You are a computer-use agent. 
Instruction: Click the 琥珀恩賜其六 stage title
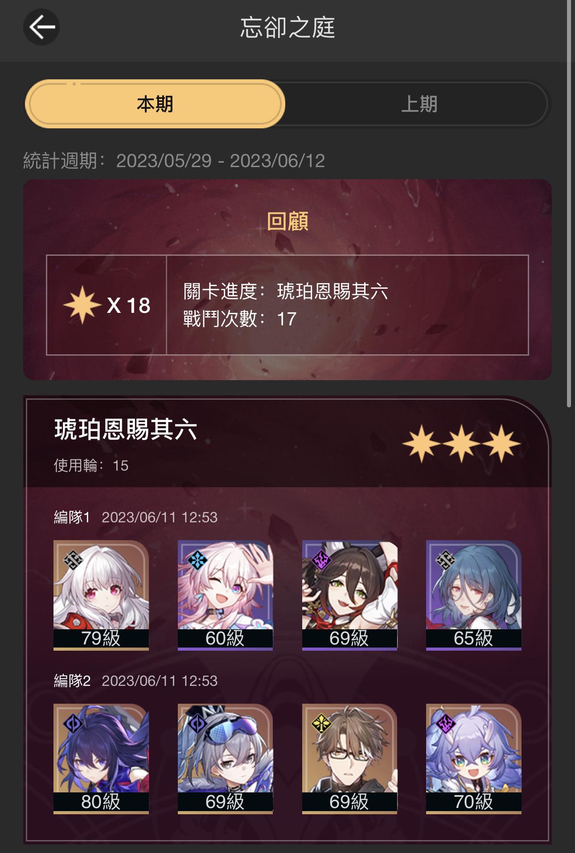pyautogui.click(x=126, y=430)
